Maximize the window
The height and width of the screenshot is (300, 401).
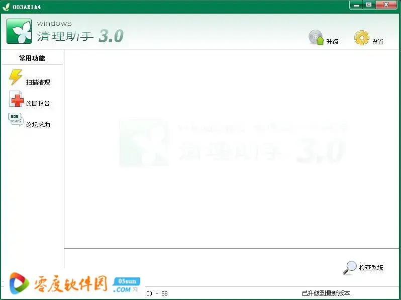pyautogui.click(x=369, y=5)
